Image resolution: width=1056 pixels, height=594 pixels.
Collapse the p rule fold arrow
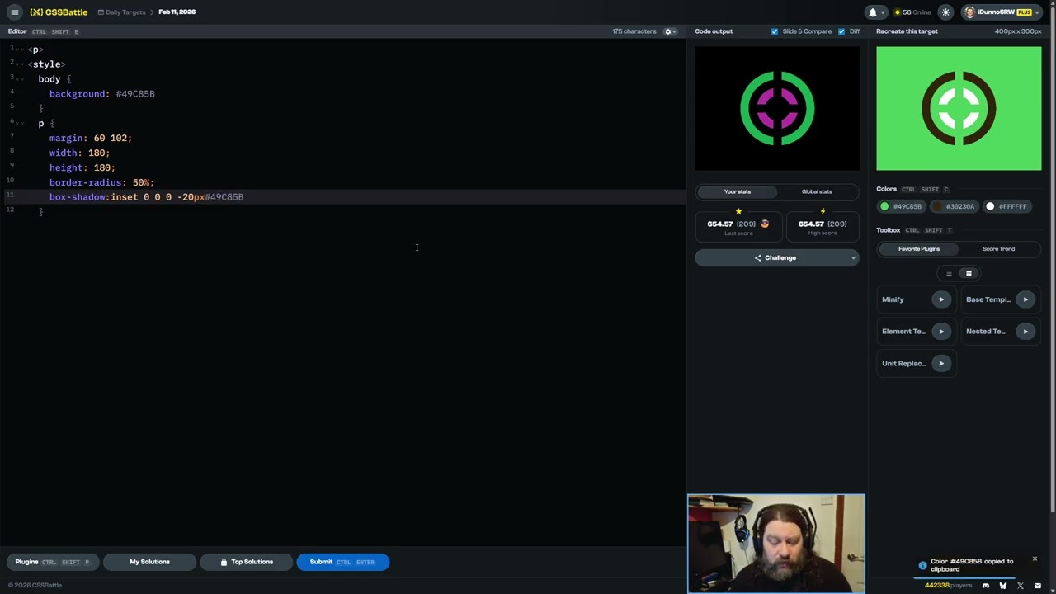click(21, 124)
